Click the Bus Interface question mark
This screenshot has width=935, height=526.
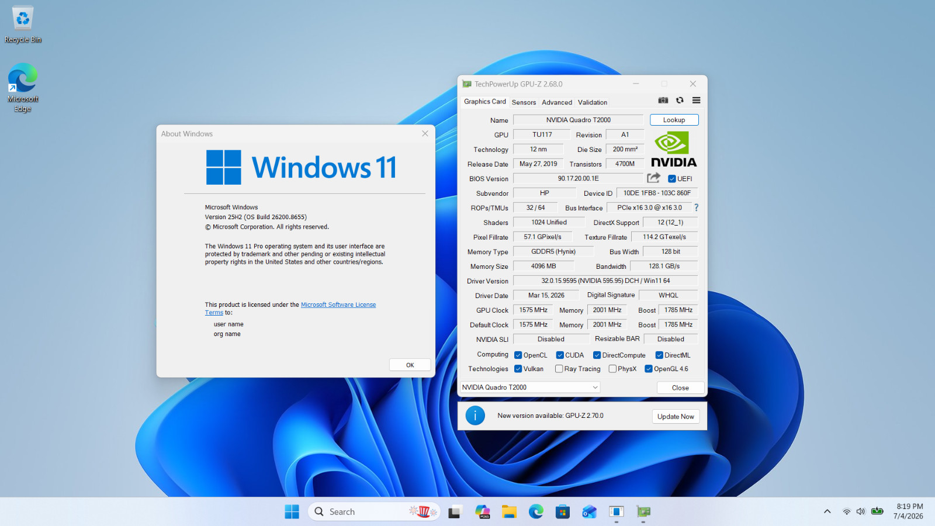coord(696,207)
